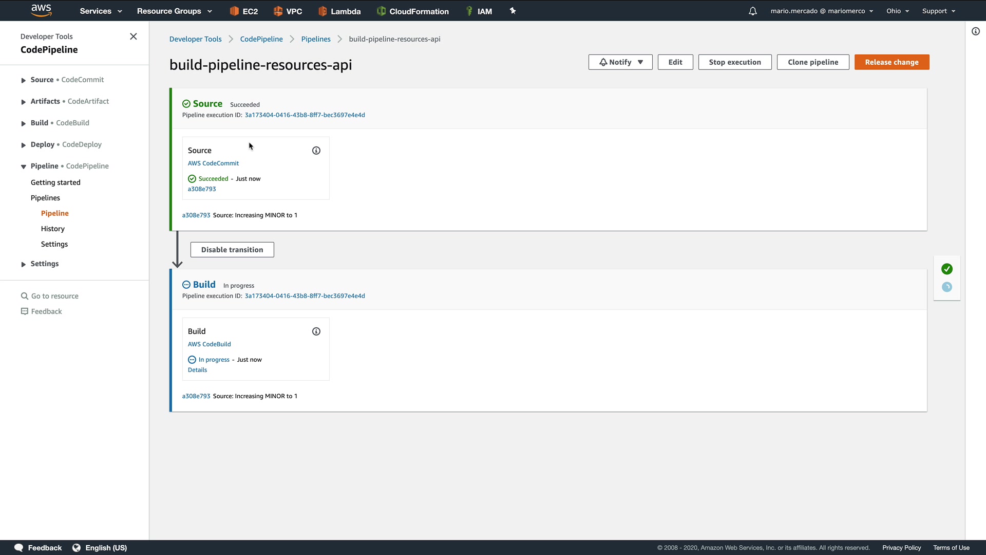Select History in sidebar
The width and height of the screenshot is (986, 555).
click(x=53, y=229)
